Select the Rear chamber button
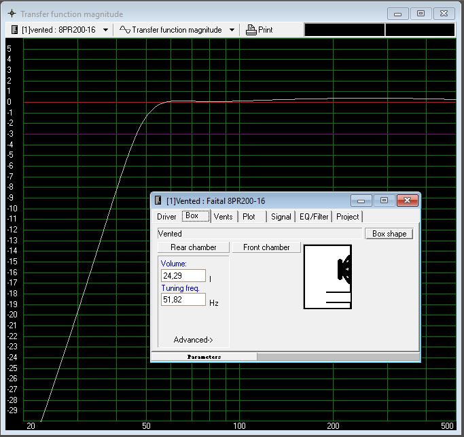The width and height of the screenshot is (464, 437). [194, 247]
